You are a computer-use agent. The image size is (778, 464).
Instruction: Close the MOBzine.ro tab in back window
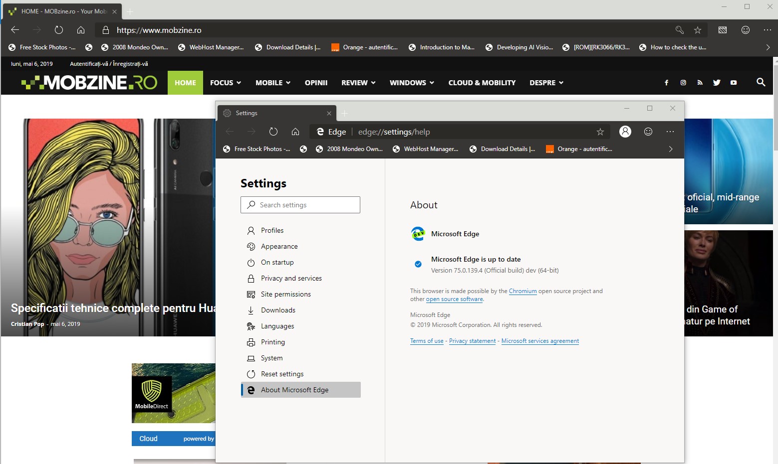[114, 11]
